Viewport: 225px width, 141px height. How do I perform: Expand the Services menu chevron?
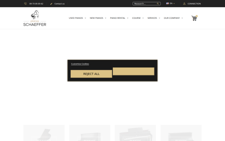tap(159, 18)
